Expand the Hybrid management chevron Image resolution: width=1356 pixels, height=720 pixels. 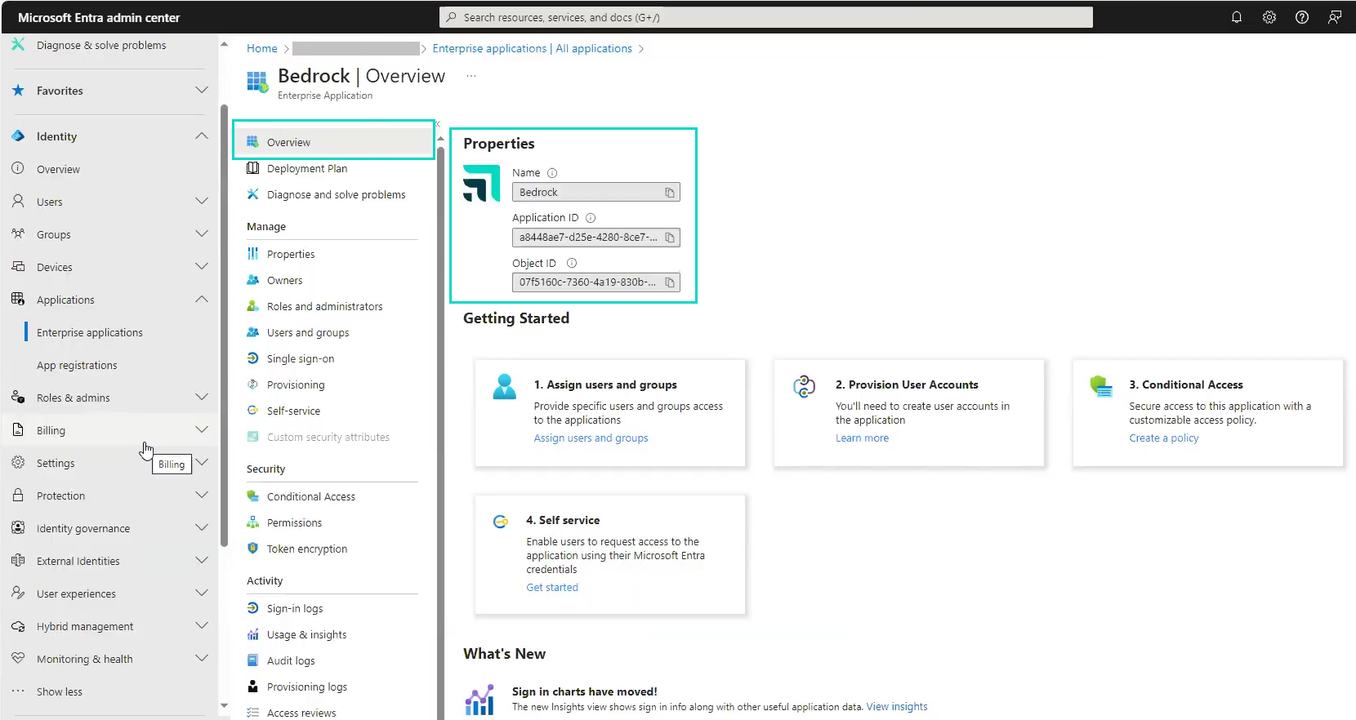pyautogui.click(x=202, y=625)
